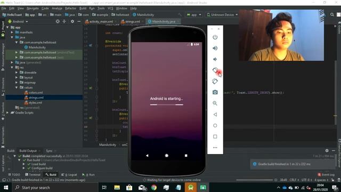
Task: Expand the Load build step
Action: click(23, 164)
